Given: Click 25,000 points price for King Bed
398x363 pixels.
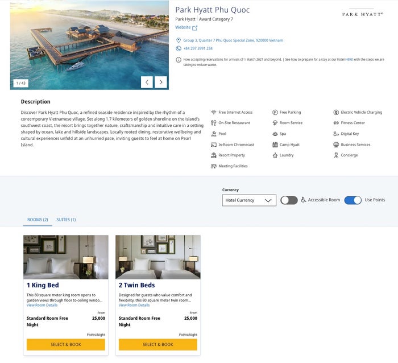Looking at the screenshot, I should pos(98,318).
